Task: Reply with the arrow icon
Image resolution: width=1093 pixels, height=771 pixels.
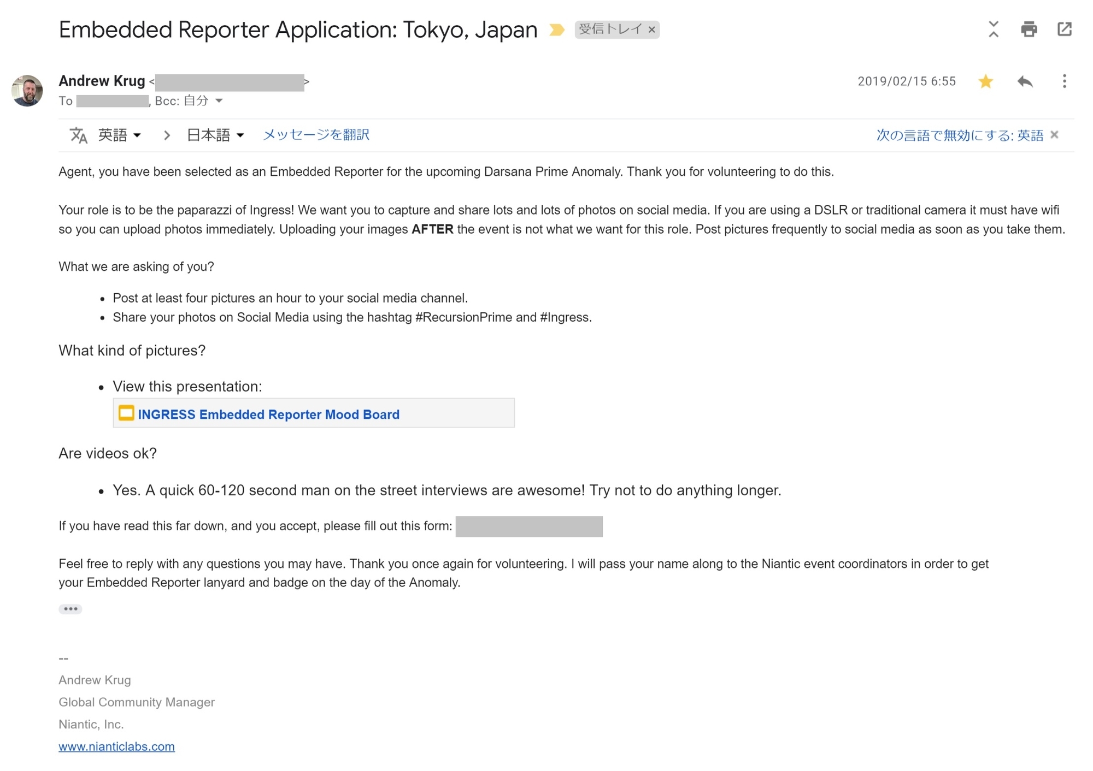Action: tap(1025, 81)
